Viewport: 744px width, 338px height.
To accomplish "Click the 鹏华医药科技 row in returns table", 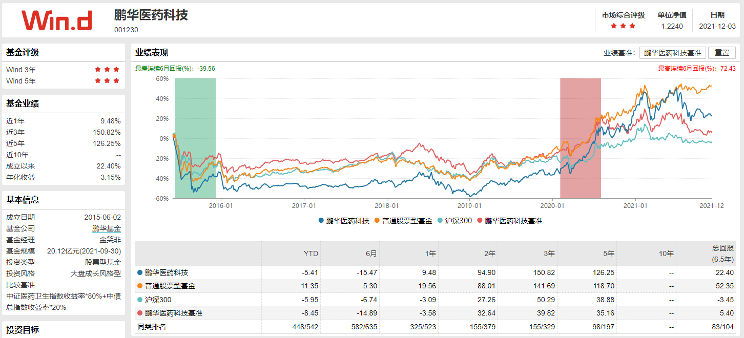I will coord(436,272).
